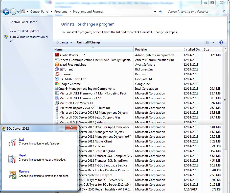The width and height of the screenshot is (230, 193).
Task: Close the SQL Server 2012 dialog
Action: (71, 127)
